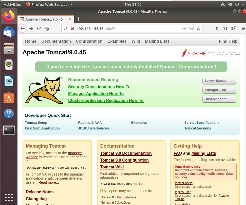
Task: Open tomcat-announce mailing list link
Action: click(188, 166)
